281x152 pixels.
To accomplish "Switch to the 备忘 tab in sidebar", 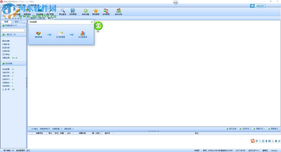I will (x=17, y=22).
